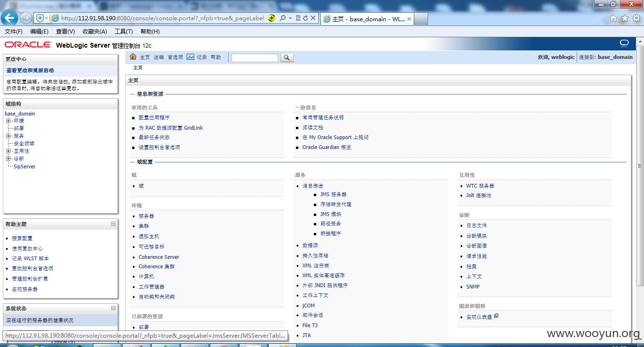644x347 pixels.
Task: Collapse the 系统状态 panel
Action: point(113,308)
